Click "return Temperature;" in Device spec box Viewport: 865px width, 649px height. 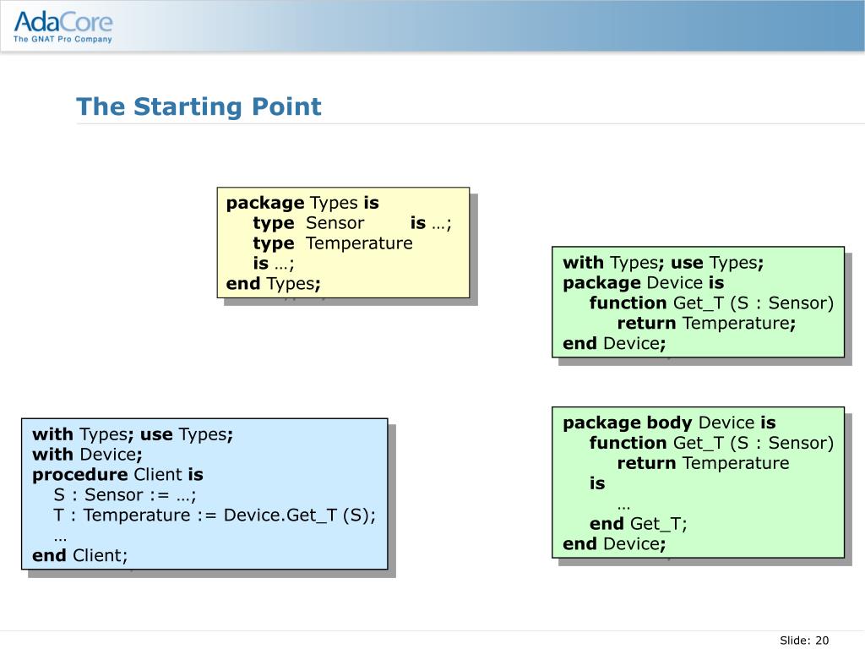(706, 324)
